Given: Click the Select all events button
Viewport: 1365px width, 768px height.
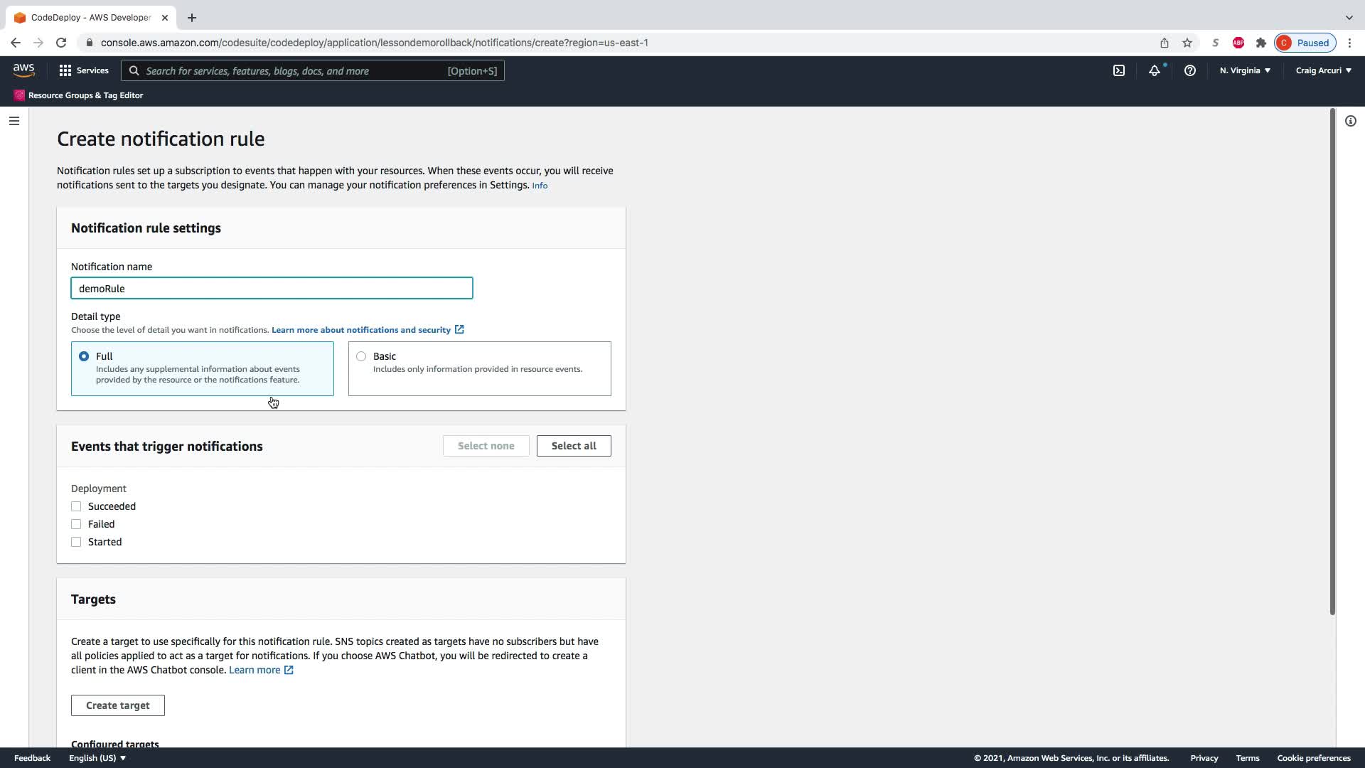Looking at the screenshot, I should (x=574, y=446).
